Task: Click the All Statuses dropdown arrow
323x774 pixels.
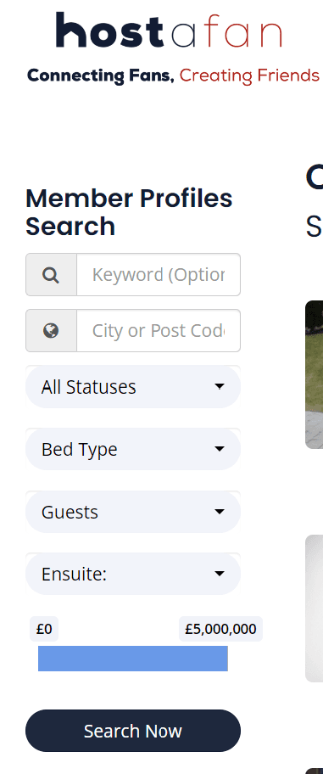Action: [220, 386]
